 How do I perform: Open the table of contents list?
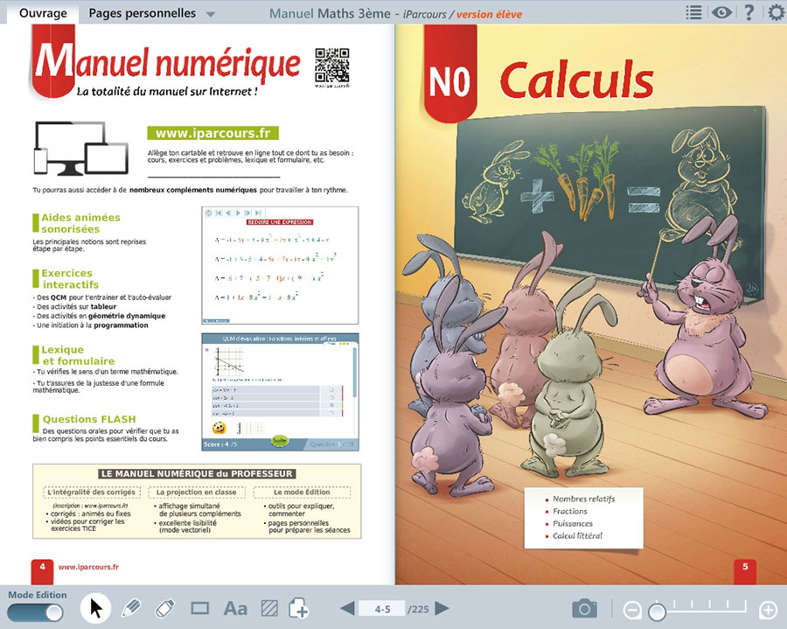point(693,12)
